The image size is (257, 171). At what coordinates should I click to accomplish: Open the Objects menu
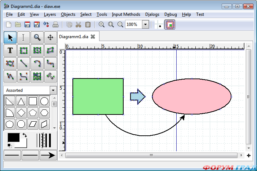pyautogui.click(x=68, y=14)
